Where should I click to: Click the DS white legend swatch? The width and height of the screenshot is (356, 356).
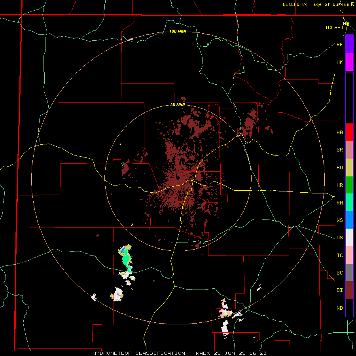349,237
